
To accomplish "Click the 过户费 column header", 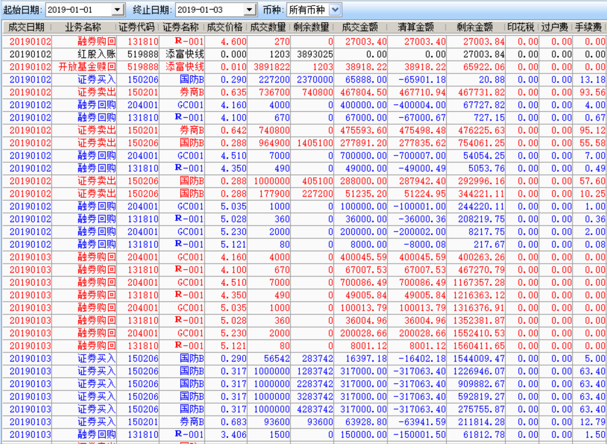I will click(x=556, y=27).
